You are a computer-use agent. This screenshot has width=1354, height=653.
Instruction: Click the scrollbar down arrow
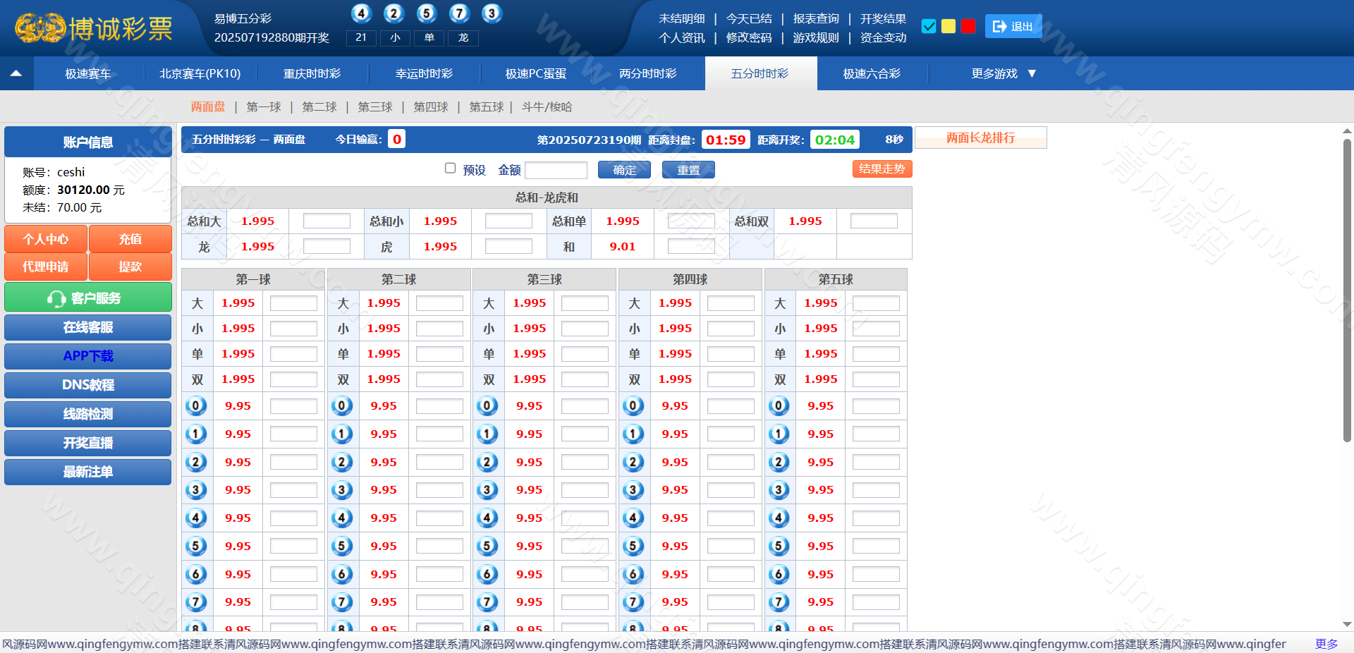tap(1347, 624)
